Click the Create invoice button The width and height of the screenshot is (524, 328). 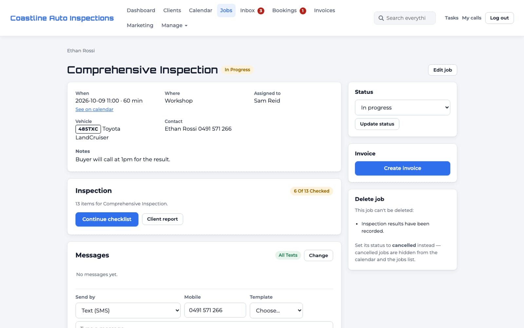[x=402, y=168]
